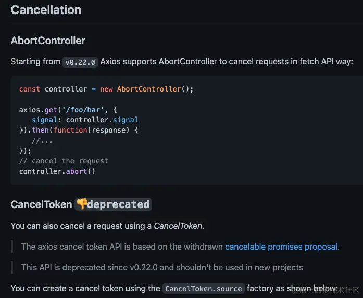
Task: Click the '// cancel the request' comment
Action: [64, 161]
